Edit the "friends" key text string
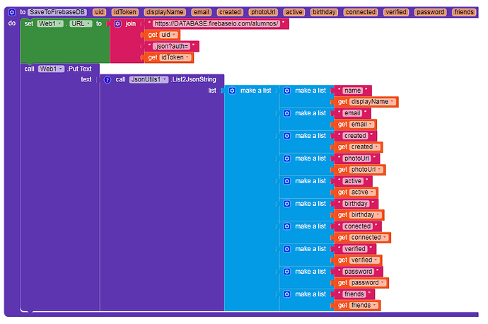The width and height of the screenshot is (488, 324). point(354,294)
